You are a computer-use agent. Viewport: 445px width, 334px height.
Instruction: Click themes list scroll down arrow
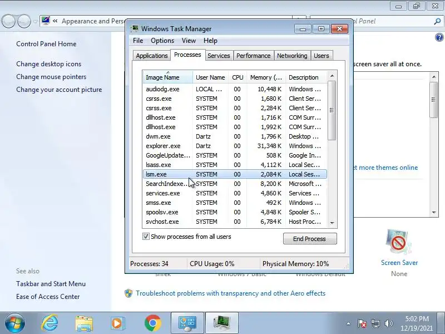434,213
